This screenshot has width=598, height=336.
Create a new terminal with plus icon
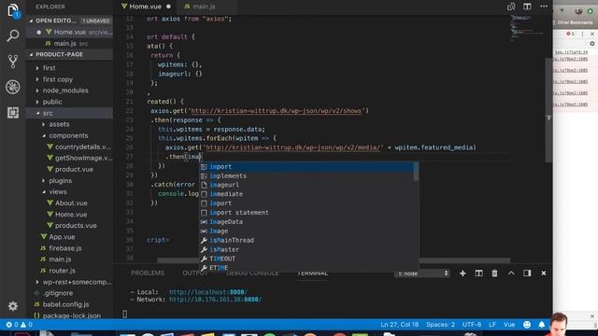(x=463, y=273)
